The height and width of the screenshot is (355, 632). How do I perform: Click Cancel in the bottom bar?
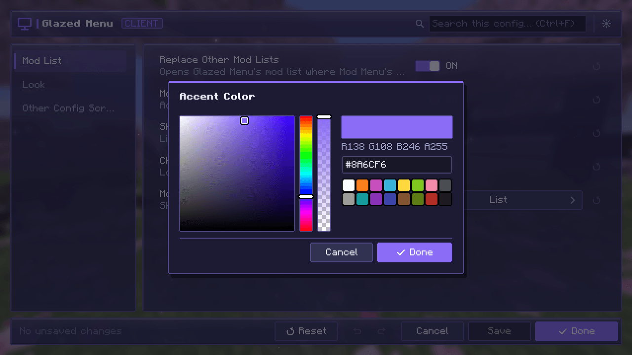[433, 331]
